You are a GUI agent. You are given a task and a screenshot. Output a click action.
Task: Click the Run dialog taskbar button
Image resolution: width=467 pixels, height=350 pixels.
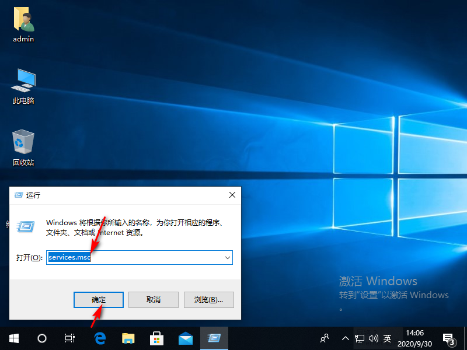point(214,338)
